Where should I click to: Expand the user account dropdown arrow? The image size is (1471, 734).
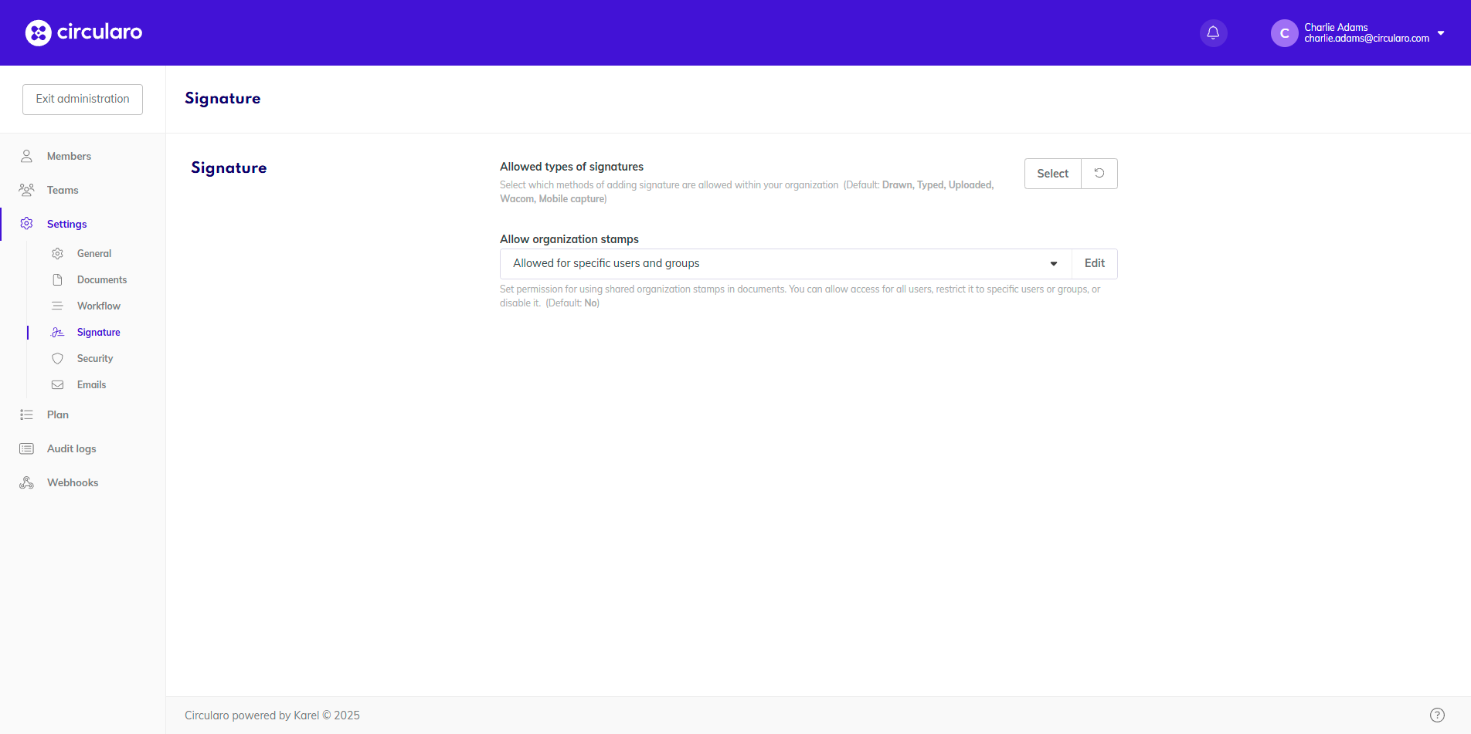(x=1441, y=33)
